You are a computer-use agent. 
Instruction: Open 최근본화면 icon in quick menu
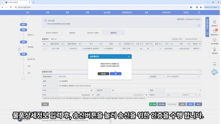pyautogui.click(x=214, y=41)
